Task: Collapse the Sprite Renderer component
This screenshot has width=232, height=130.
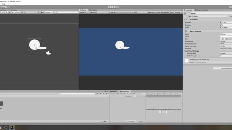Action: 184,31
